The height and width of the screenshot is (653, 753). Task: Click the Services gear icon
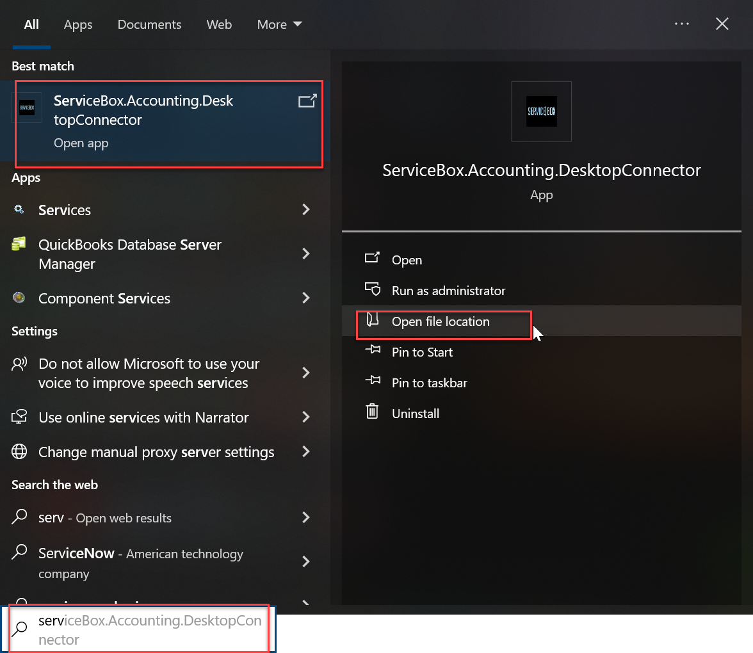point(19,209)
